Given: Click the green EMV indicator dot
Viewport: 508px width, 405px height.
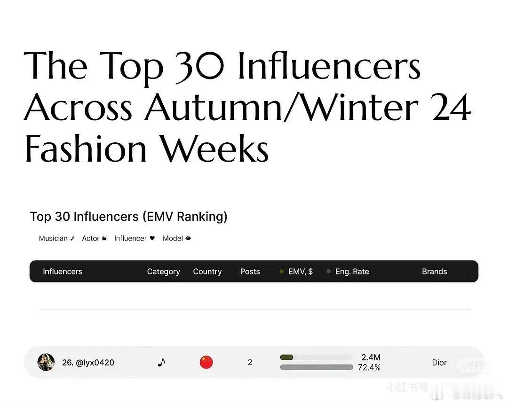Looking at the screenshot, I should click(282, 271).
